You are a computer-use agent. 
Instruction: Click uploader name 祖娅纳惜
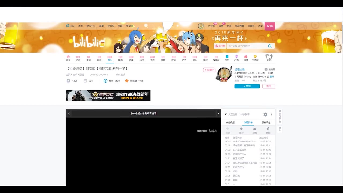[x=240, y=69]
